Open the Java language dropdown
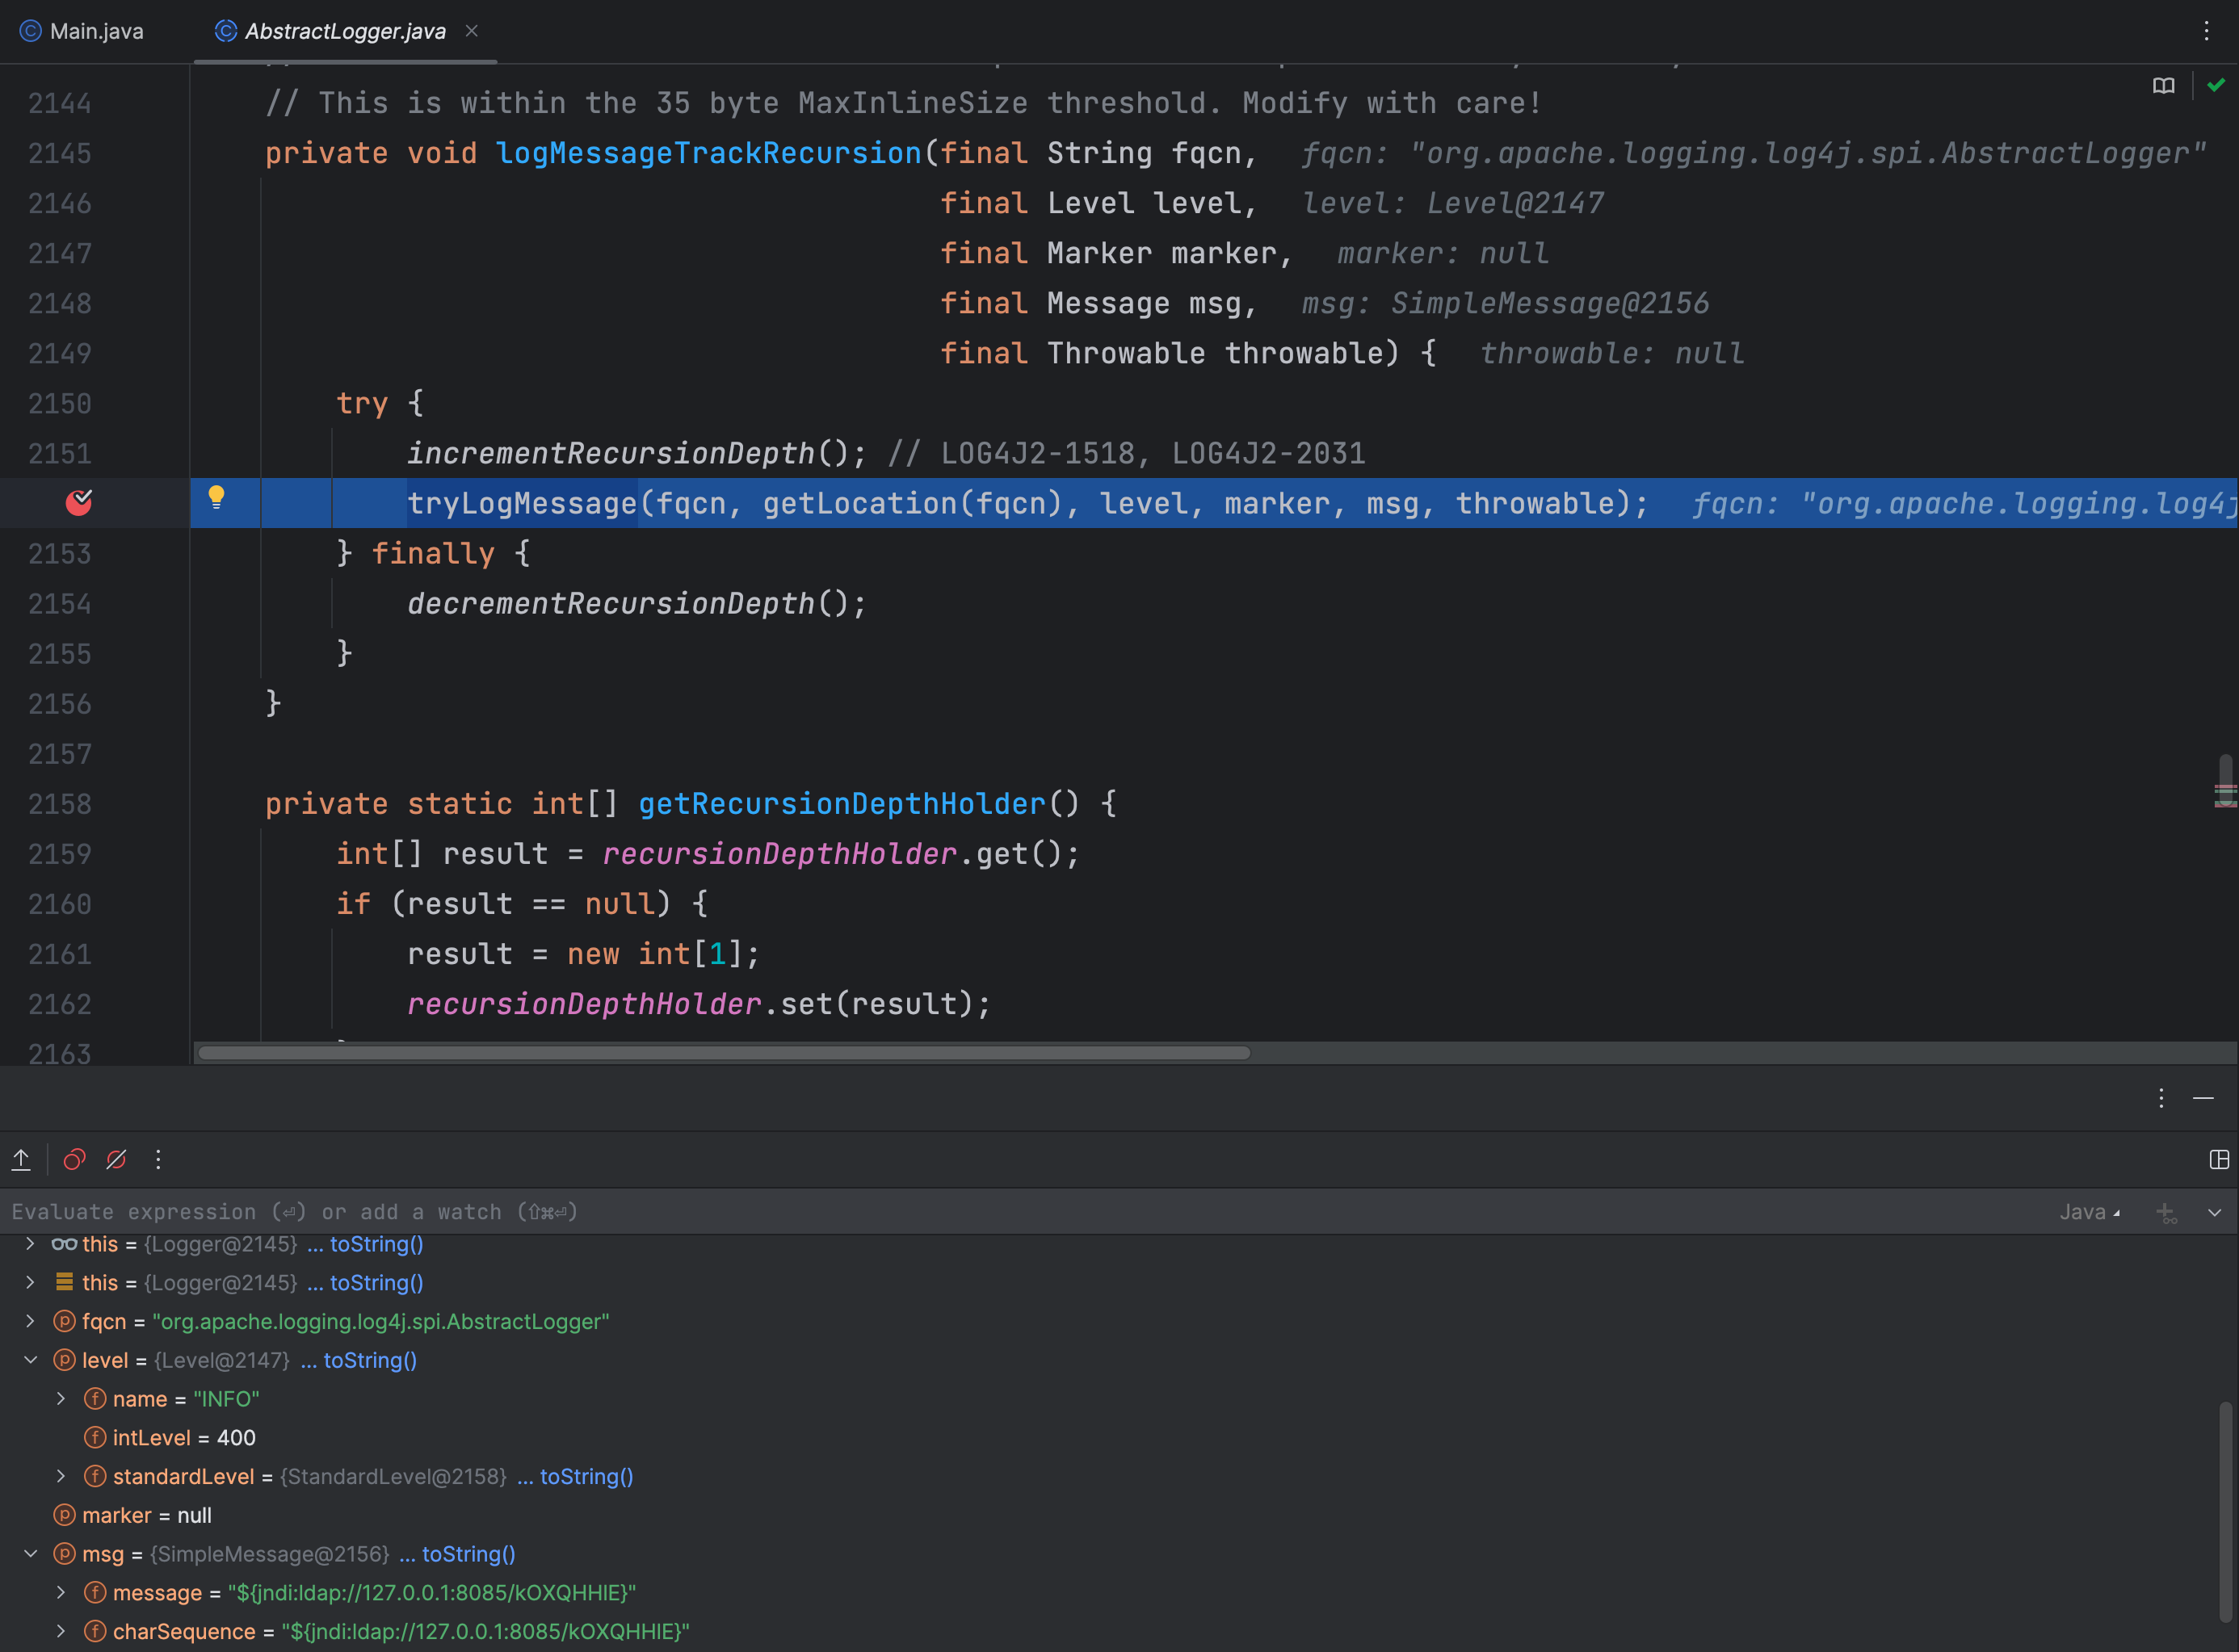2239x1652 pixels. click(x=2090, y=1212)
